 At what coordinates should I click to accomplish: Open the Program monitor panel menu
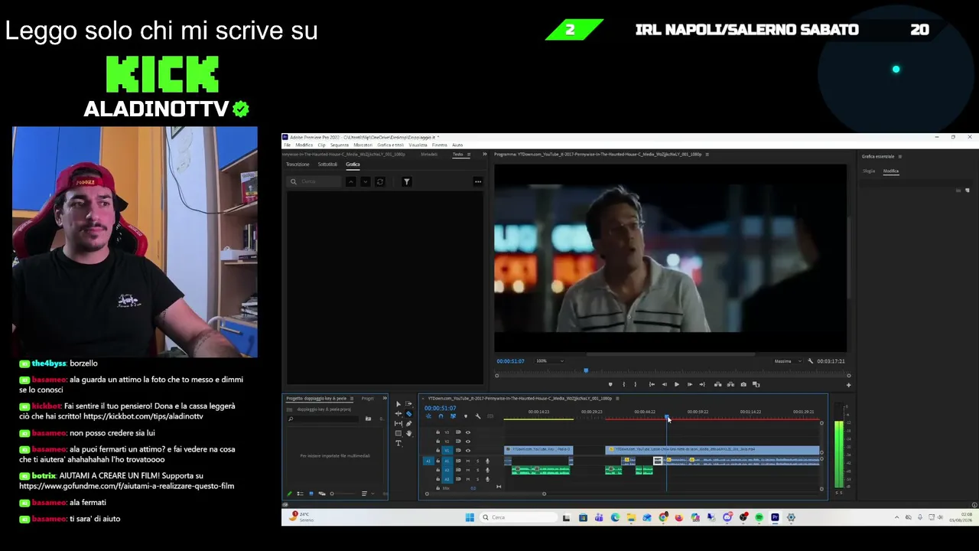click(x=707, y=155)
